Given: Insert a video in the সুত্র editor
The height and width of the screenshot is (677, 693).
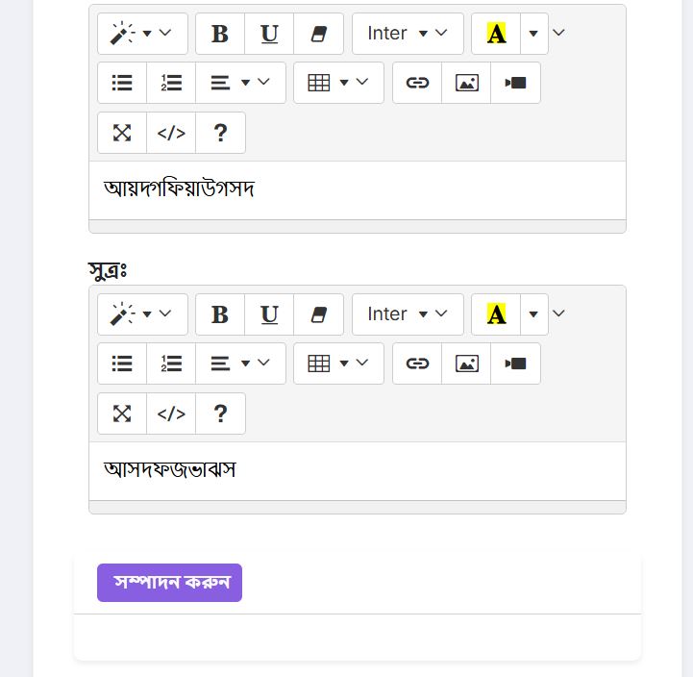Looking at the screenshot, I should 515,364.
